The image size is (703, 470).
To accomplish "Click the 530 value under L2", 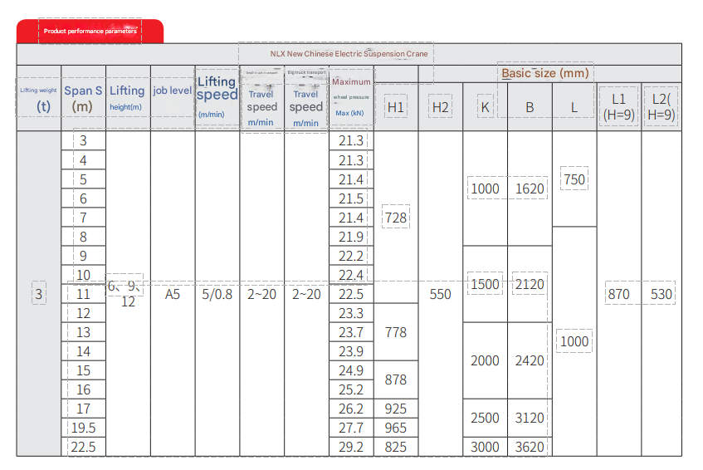I will coord(662,294).
